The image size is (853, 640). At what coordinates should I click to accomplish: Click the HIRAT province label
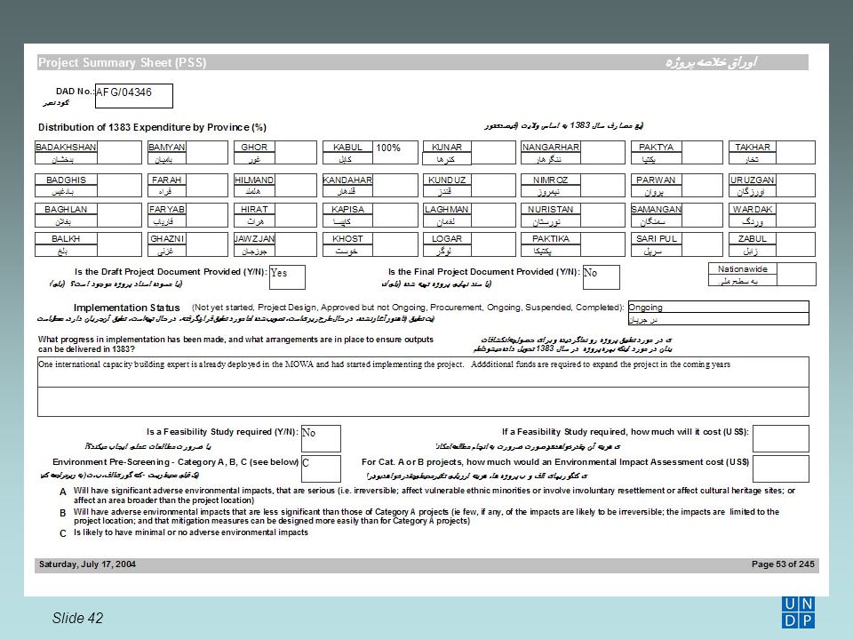tap(254, 209)
